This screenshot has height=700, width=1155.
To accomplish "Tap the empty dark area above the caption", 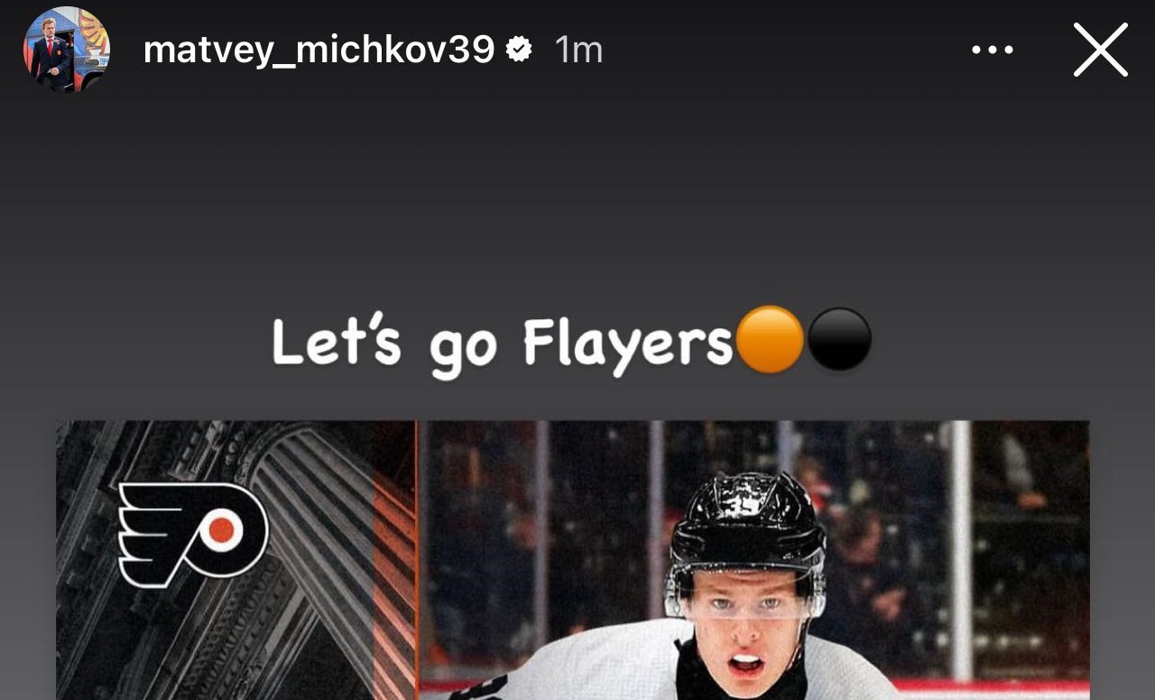I will (x=577, y=198).
